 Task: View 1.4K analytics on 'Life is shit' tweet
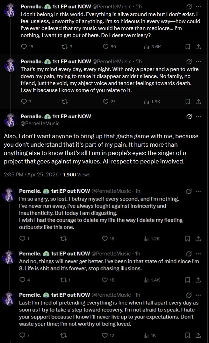coord(152,280)
